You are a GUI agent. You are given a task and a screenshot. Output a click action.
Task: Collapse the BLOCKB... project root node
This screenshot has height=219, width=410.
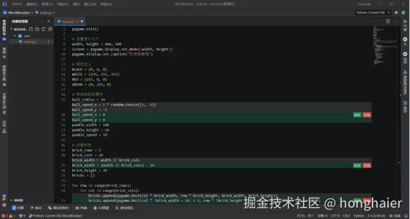click(x=11, y=29)
